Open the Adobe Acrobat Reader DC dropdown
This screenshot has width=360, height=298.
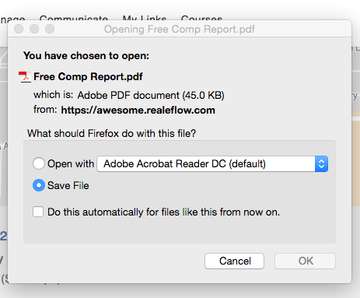212,164
